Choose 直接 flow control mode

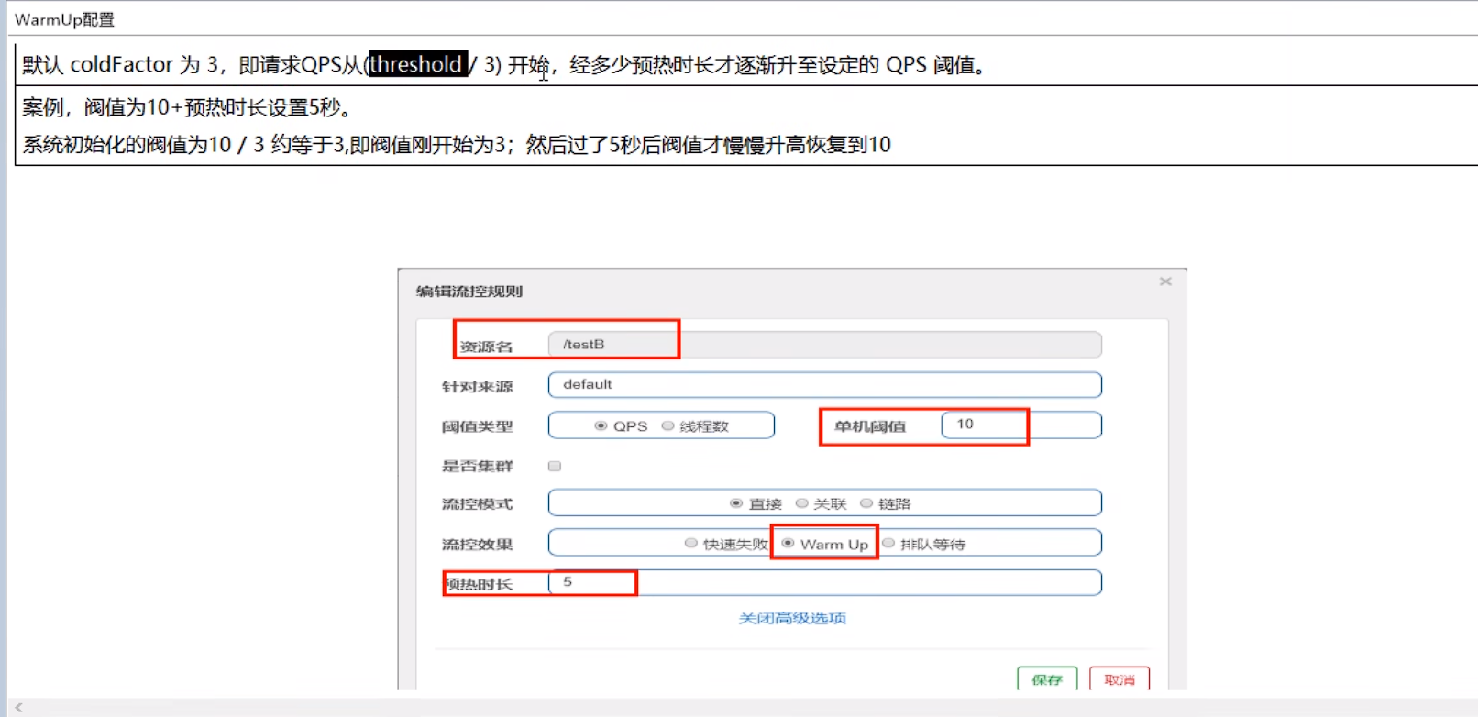[736, 503]
